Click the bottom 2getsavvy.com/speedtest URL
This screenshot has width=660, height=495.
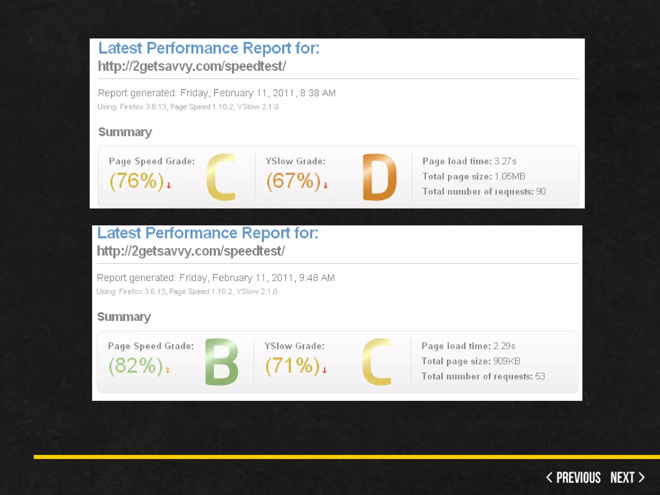tap(191, 251)
